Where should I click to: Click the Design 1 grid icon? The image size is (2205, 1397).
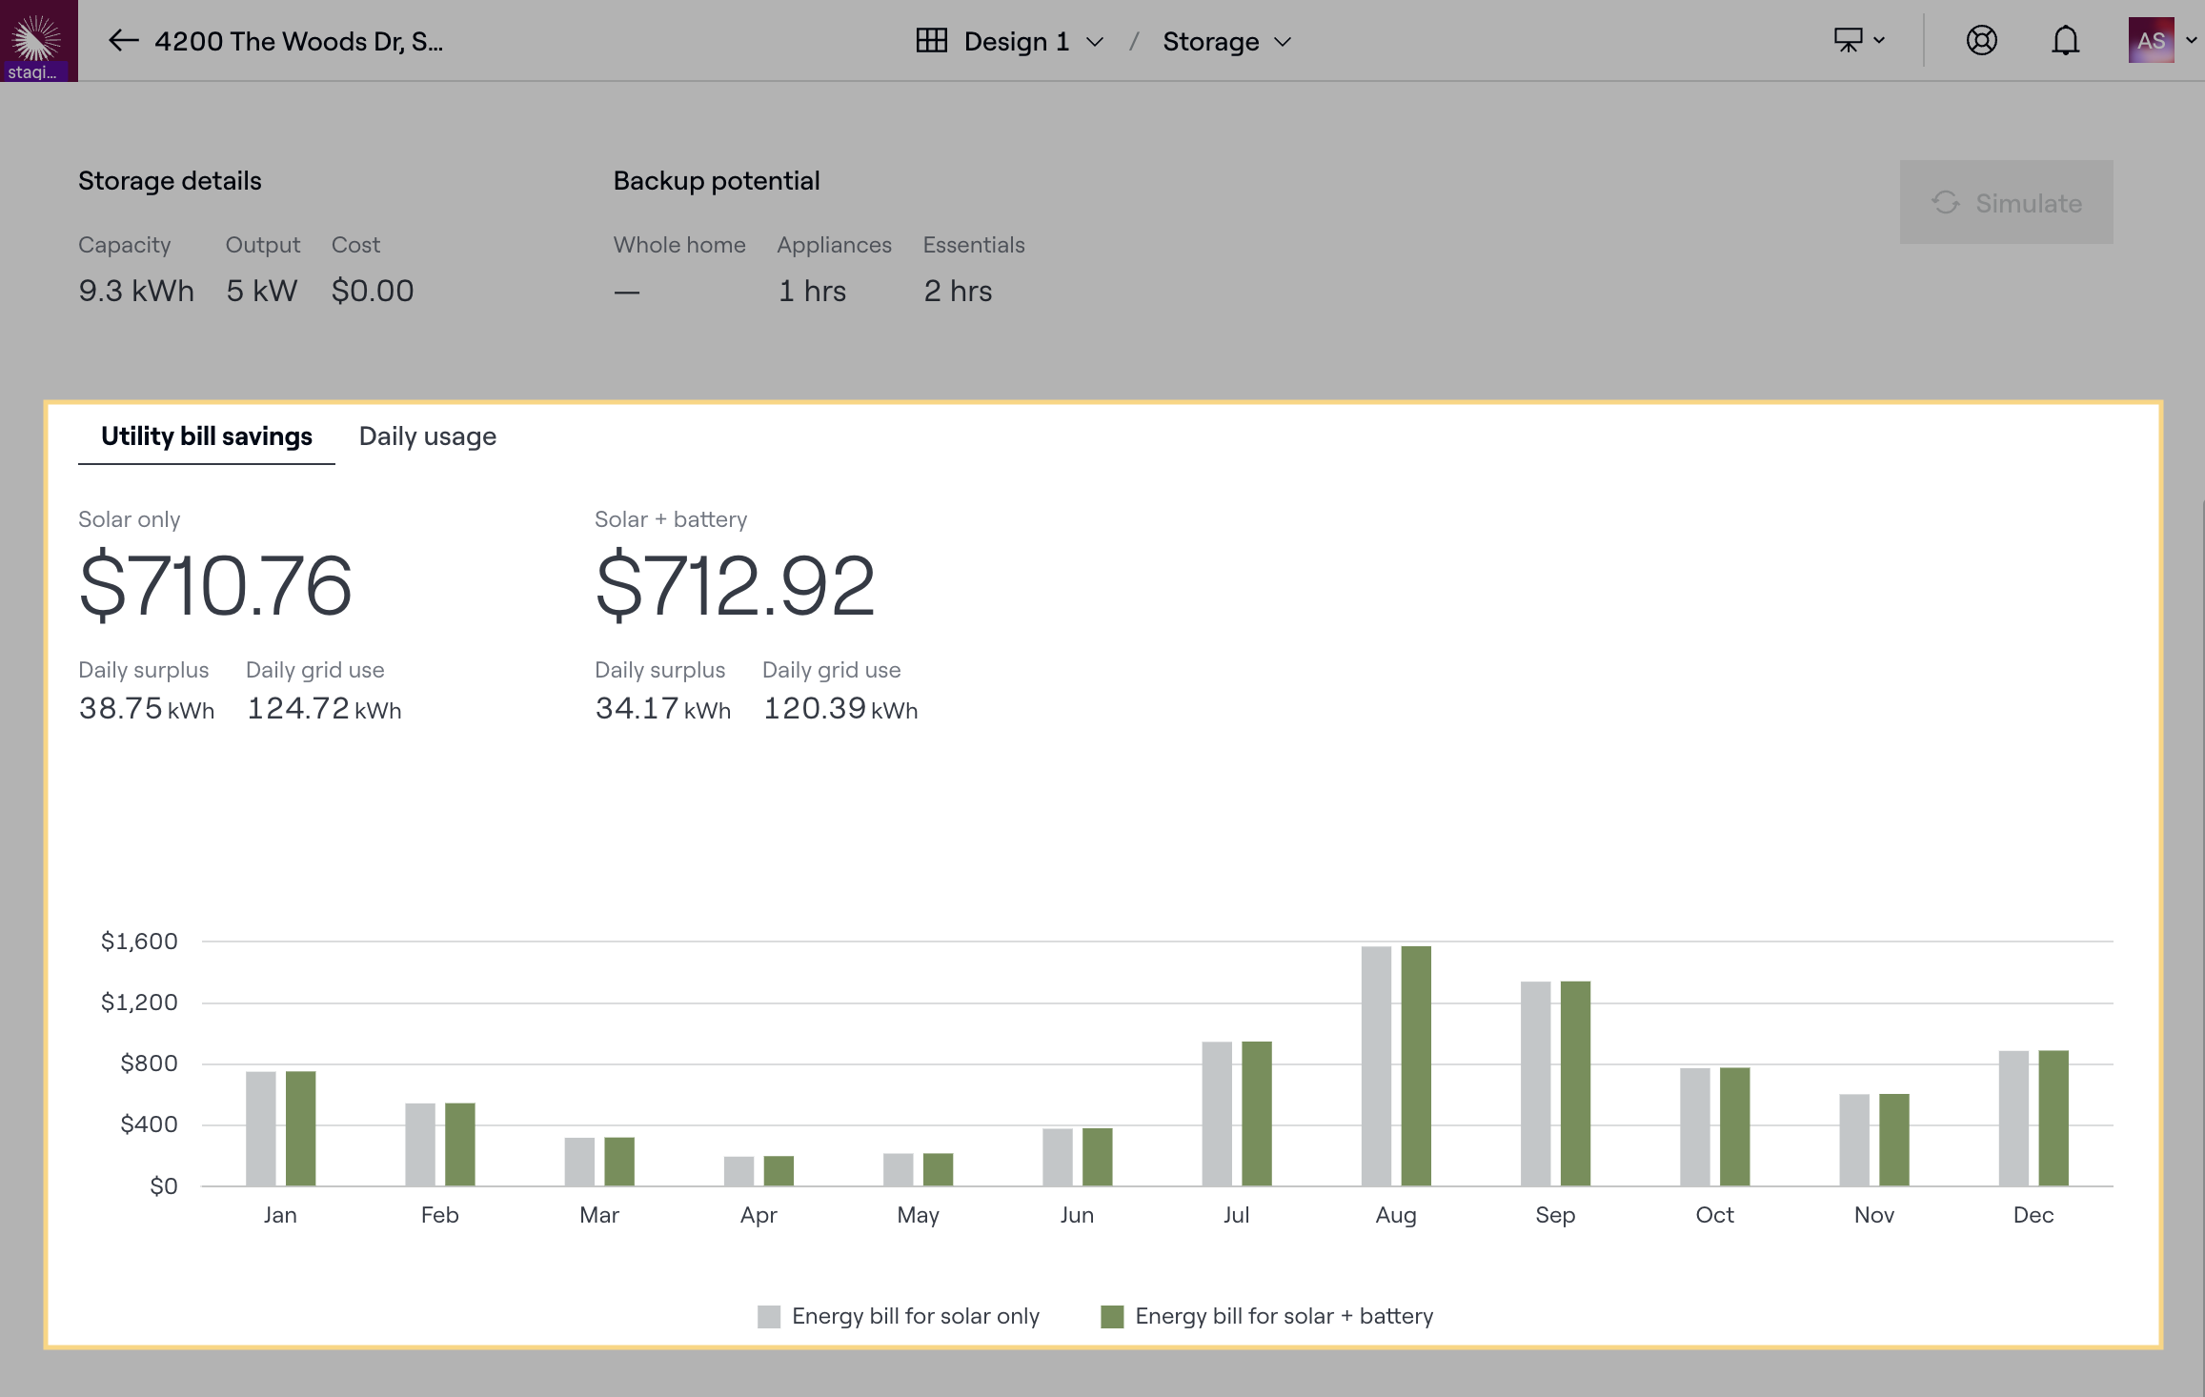(931, 41)
